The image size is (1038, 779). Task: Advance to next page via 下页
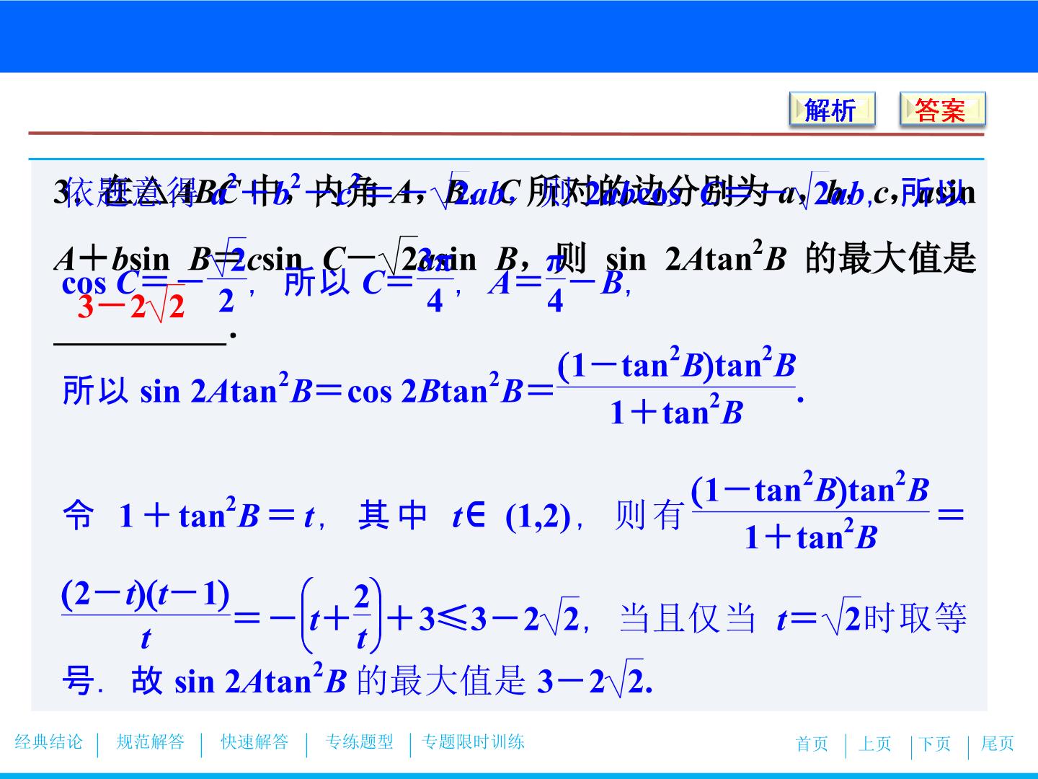point(935,744)
